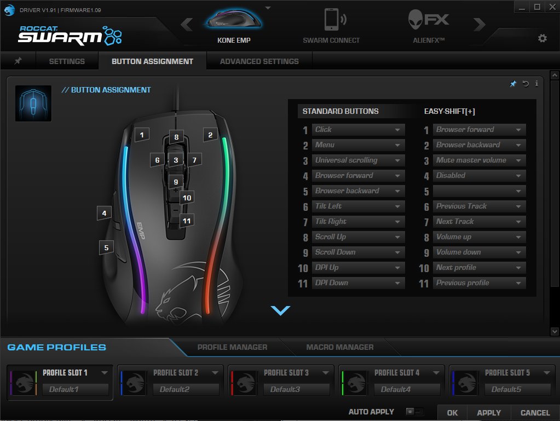
Task: Open the Easy-Shift button 1 dropdown
Action: coord(479,129)
